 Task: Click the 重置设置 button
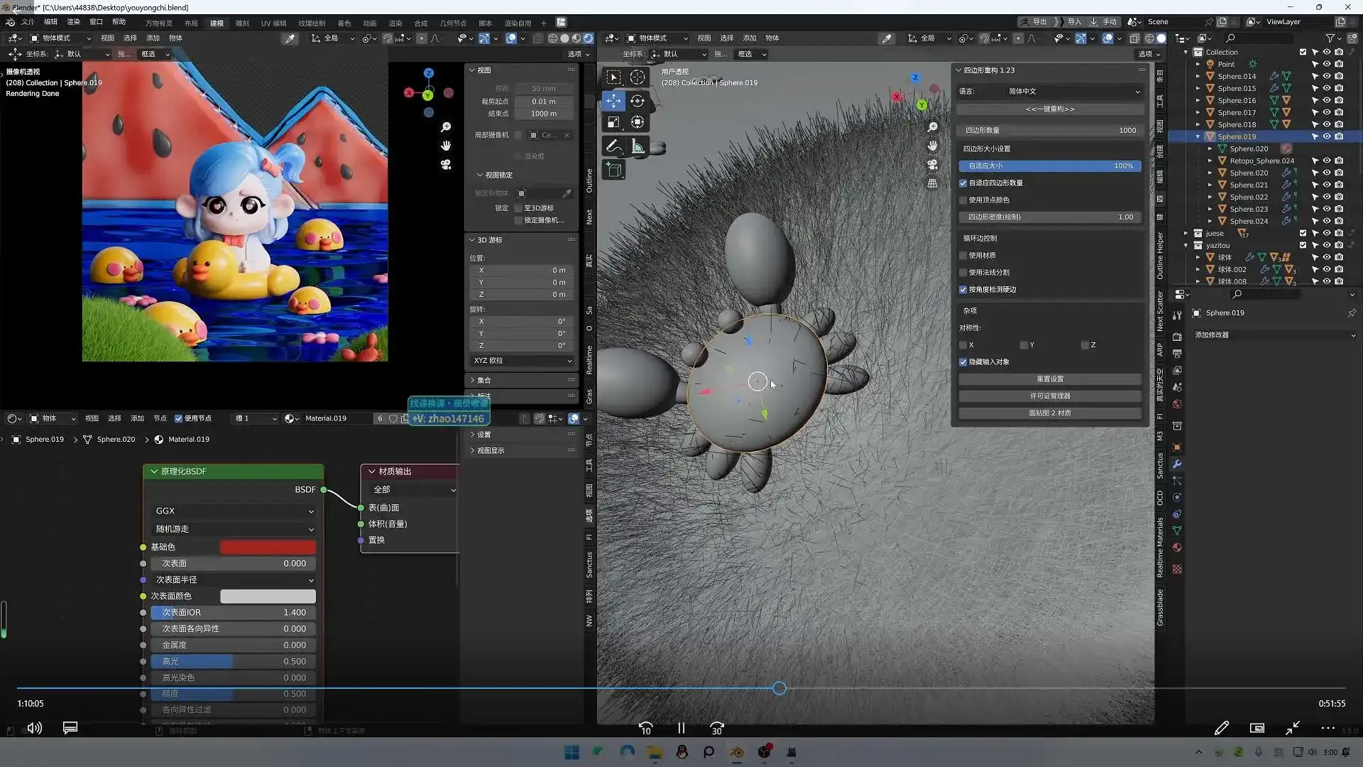pyautogui.click(x=1050, y=379)
